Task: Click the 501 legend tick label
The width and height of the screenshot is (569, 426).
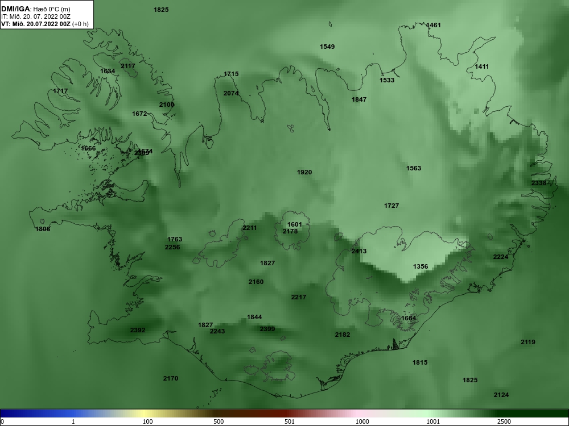Action: click(290, 421)
